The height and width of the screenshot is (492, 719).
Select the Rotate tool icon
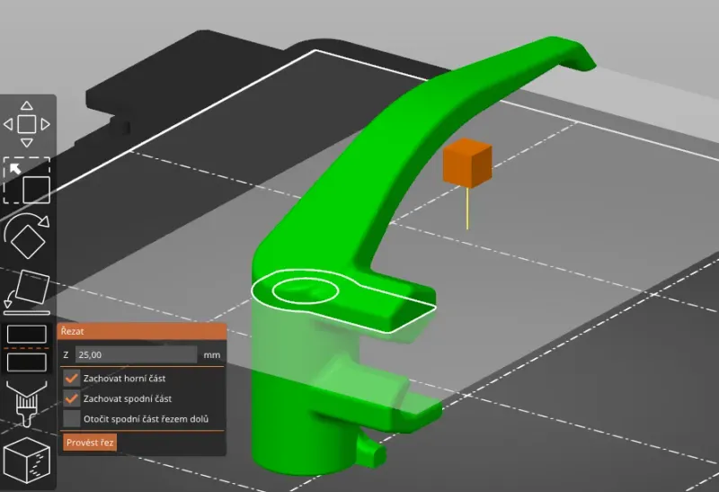[x=27, y=237]
